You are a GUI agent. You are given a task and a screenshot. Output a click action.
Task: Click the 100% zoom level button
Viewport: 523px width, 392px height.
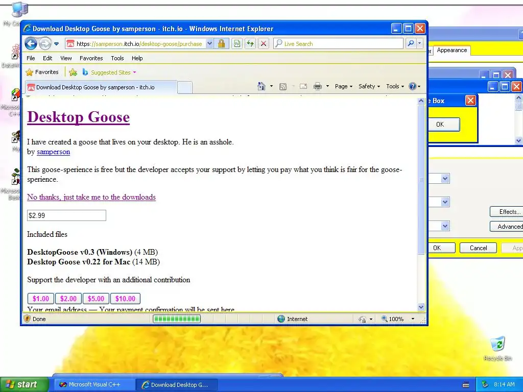393,319
